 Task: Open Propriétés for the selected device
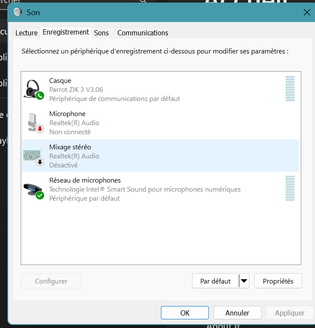pos(278,281)
